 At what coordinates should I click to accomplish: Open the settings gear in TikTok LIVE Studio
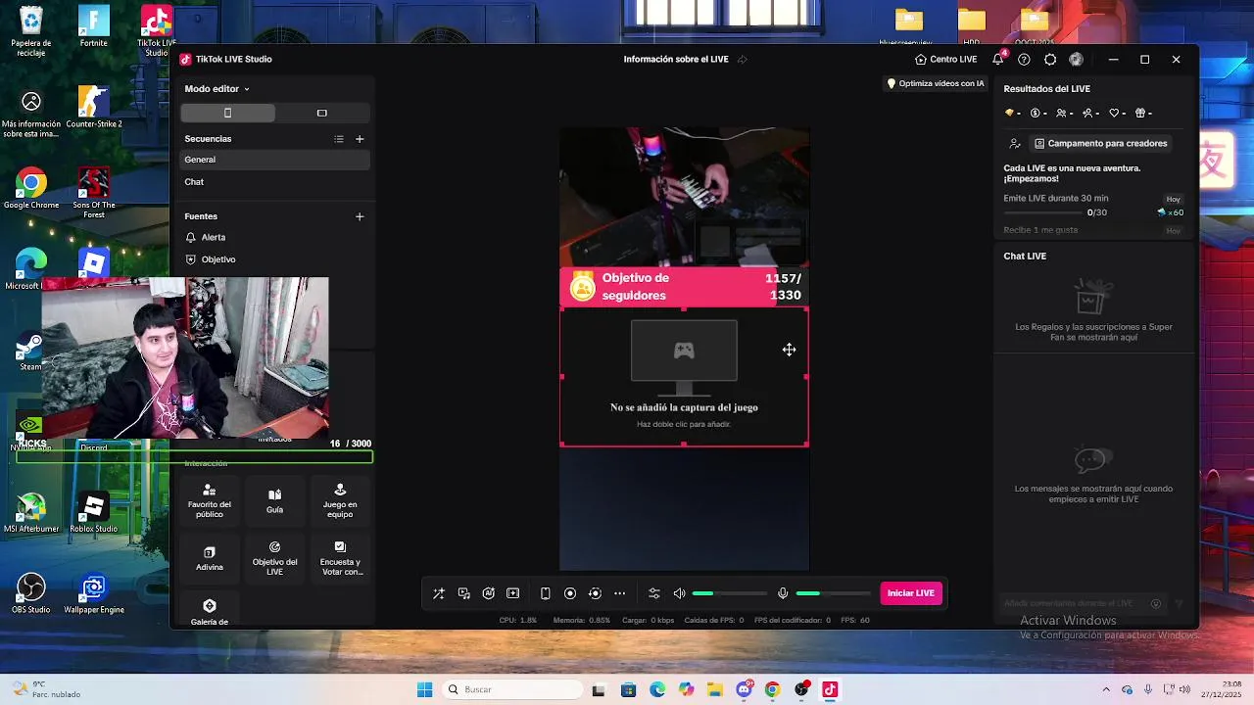tap(1050, 60)
